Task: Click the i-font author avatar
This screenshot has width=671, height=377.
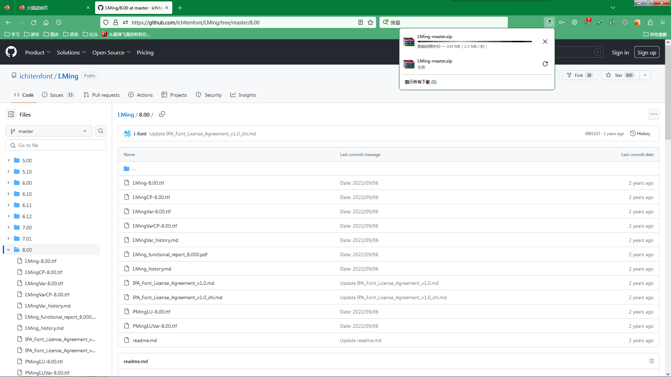Action: [x=128, y=134]
